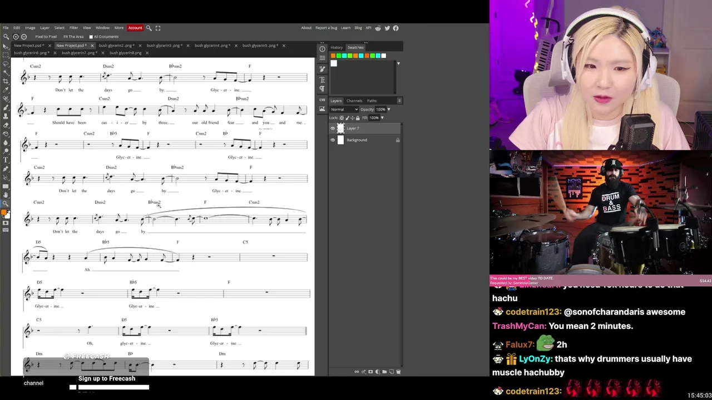Close the bush glycerin2 .png tab
The image size is (712, 400).
[x=140, y=46]
